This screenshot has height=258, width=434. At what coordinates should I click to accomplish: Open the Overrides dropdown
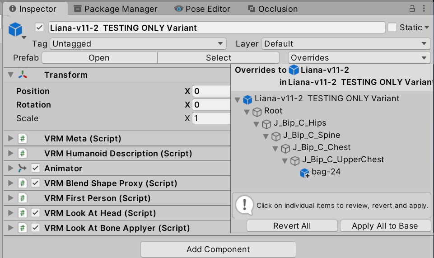click(359, 57)
